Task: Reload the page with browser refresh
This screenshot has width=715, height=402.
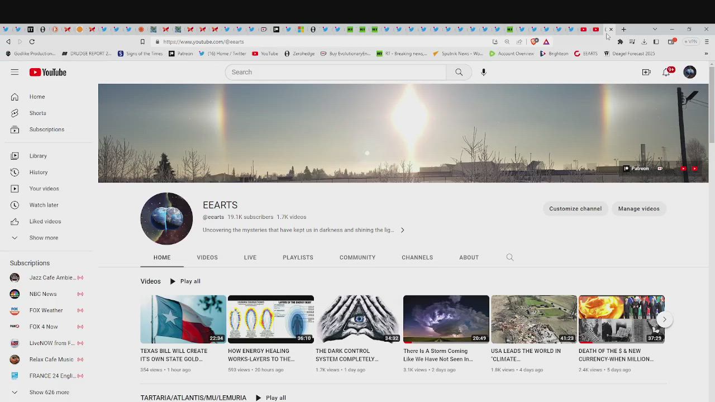Action: coord(32,42)
